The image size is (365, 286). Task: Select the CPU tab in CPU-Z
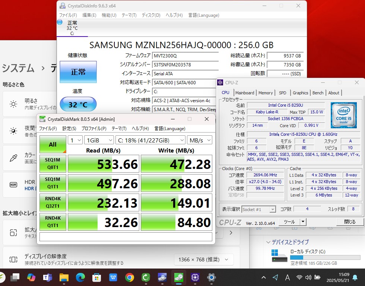pyautogui.click(x=225, y=92)
